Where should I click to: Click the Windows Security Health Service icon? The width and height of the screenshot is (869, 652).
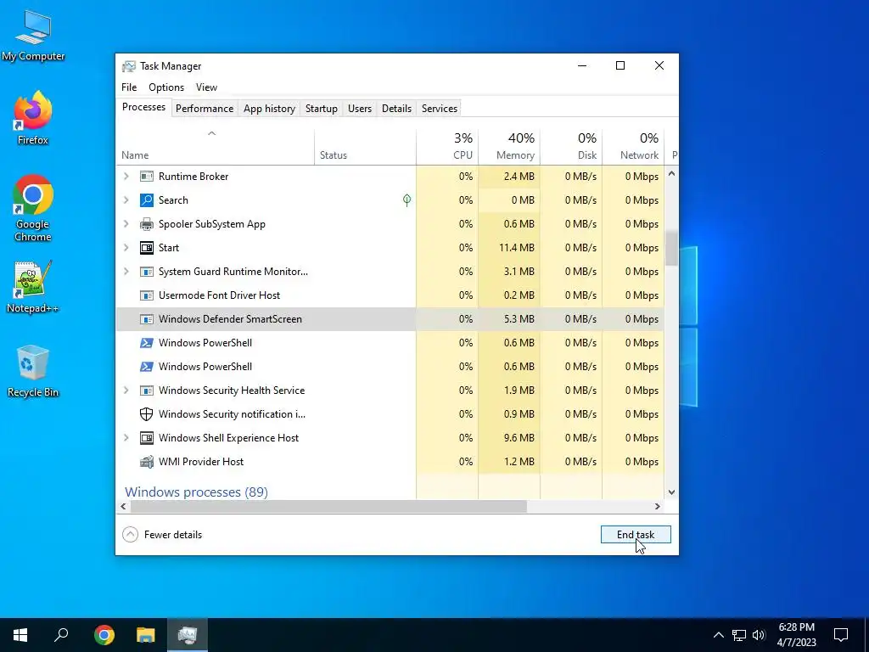(146, 391)
